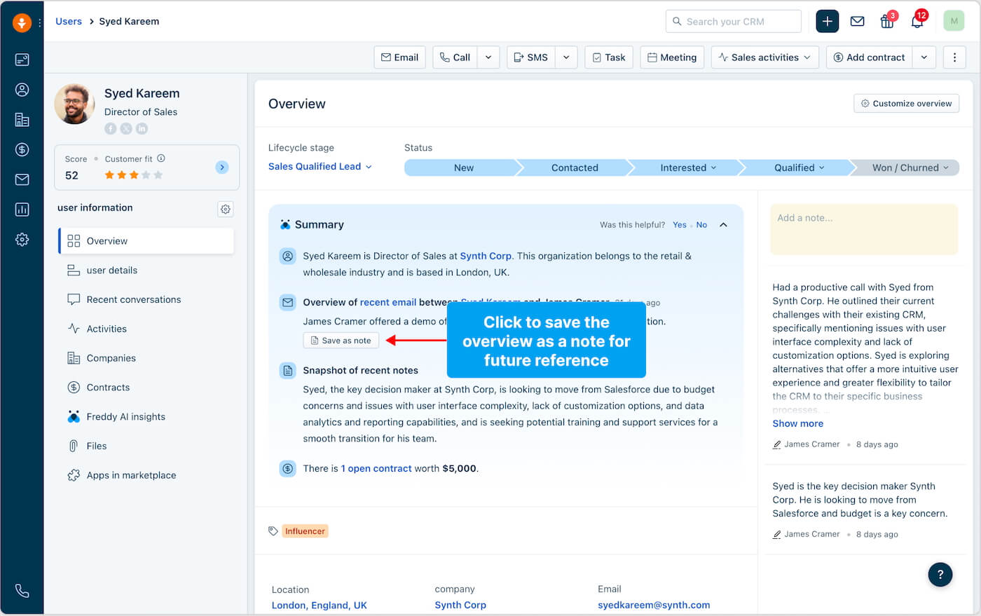Open the settings gear in left sidebar
Image resolution: width=981 pixels, height=616 pixels.
click(22, 240)
